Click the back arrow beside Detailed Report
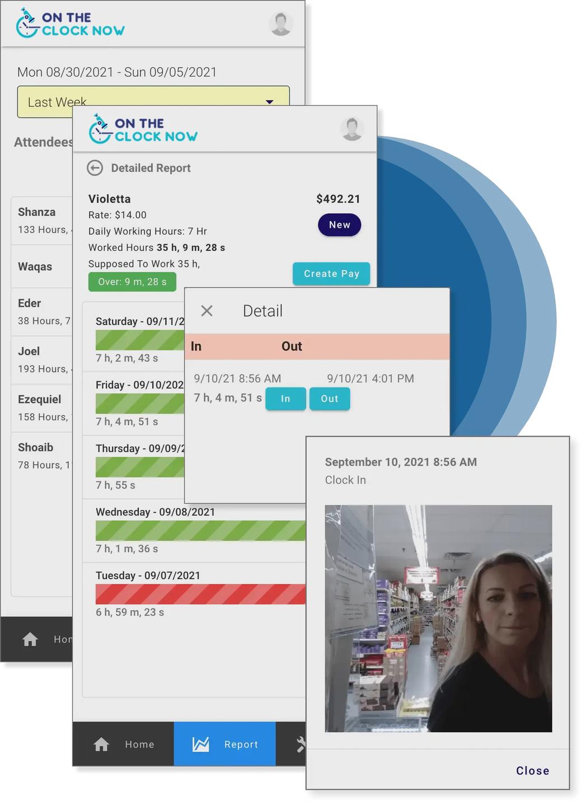 (95, 168)
